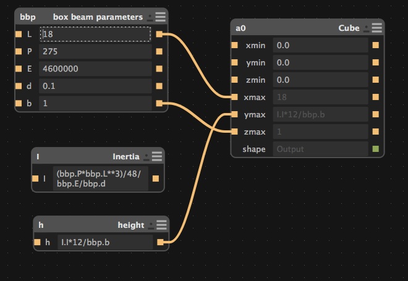Open the height node hamburger menu
The height and width of the screenshot is (281, 408).
tap(161, 225)
